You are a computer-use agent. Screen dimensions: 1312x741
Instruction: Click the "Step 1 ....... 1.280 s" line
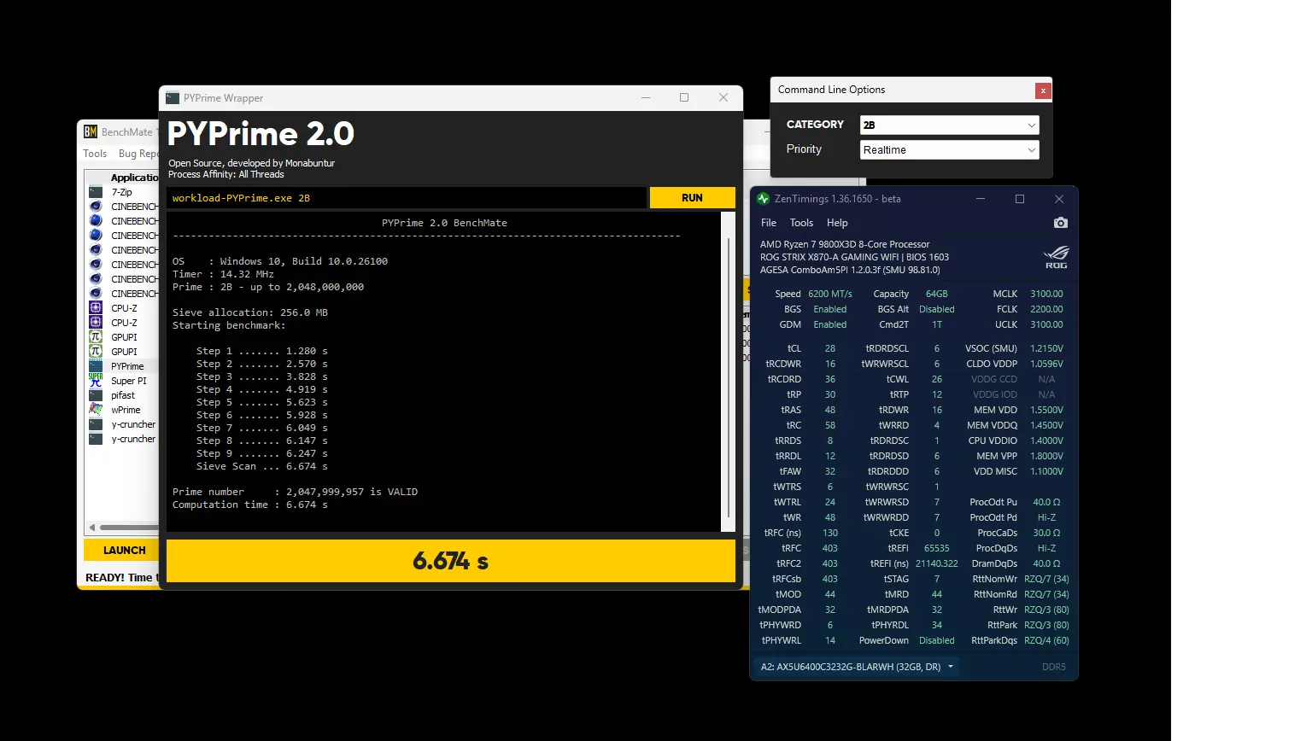click(x=262, y=351)
